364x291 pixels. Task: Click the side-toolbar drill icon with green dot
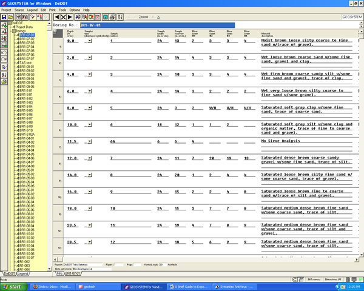(x=4, y=25)
